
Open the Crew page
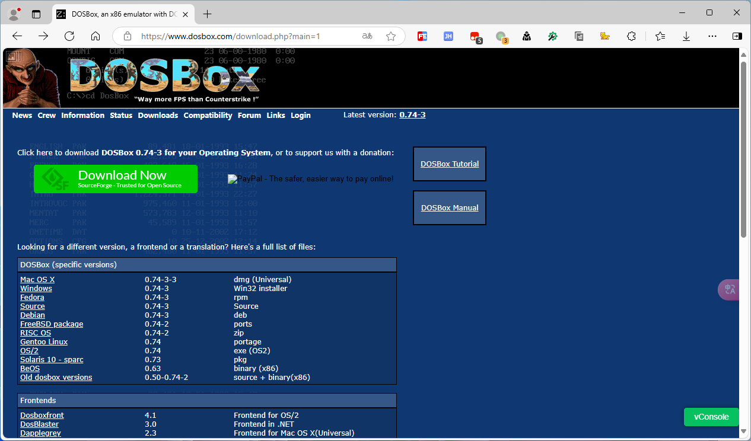point(47,116)
